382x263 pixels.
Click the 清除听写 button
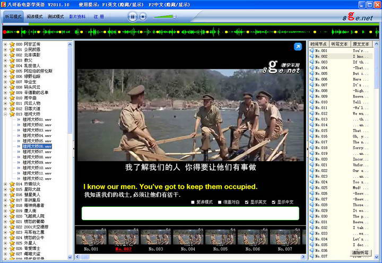(x=360, y=252)
